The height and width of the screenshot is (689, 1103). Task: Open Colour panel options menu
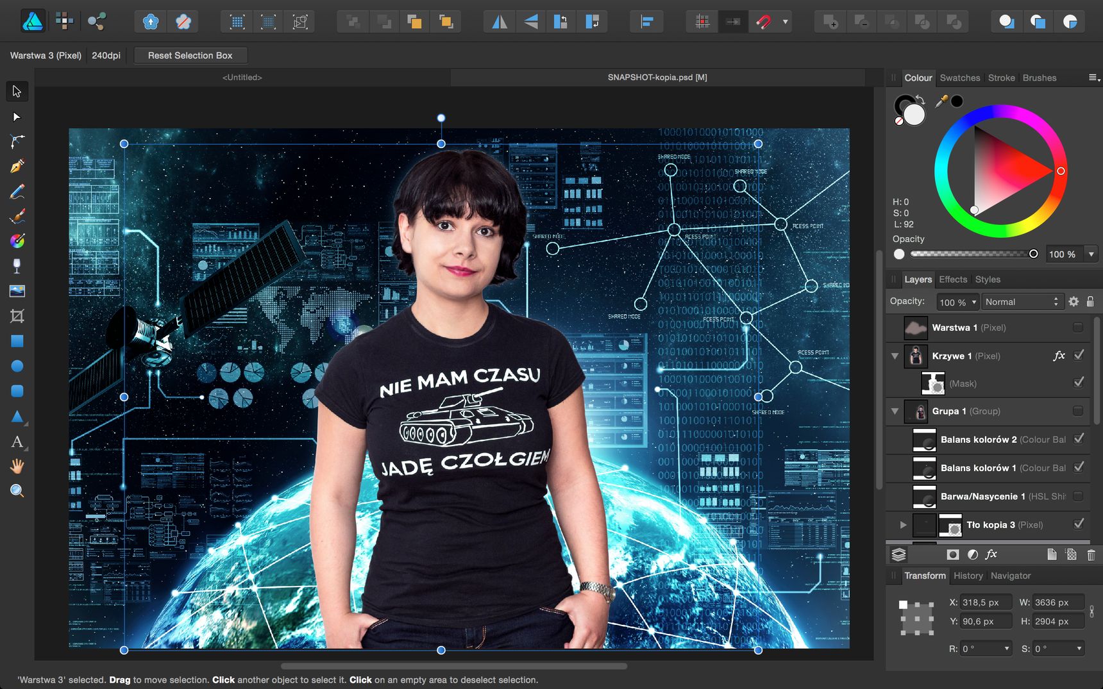pos(1093,78)
